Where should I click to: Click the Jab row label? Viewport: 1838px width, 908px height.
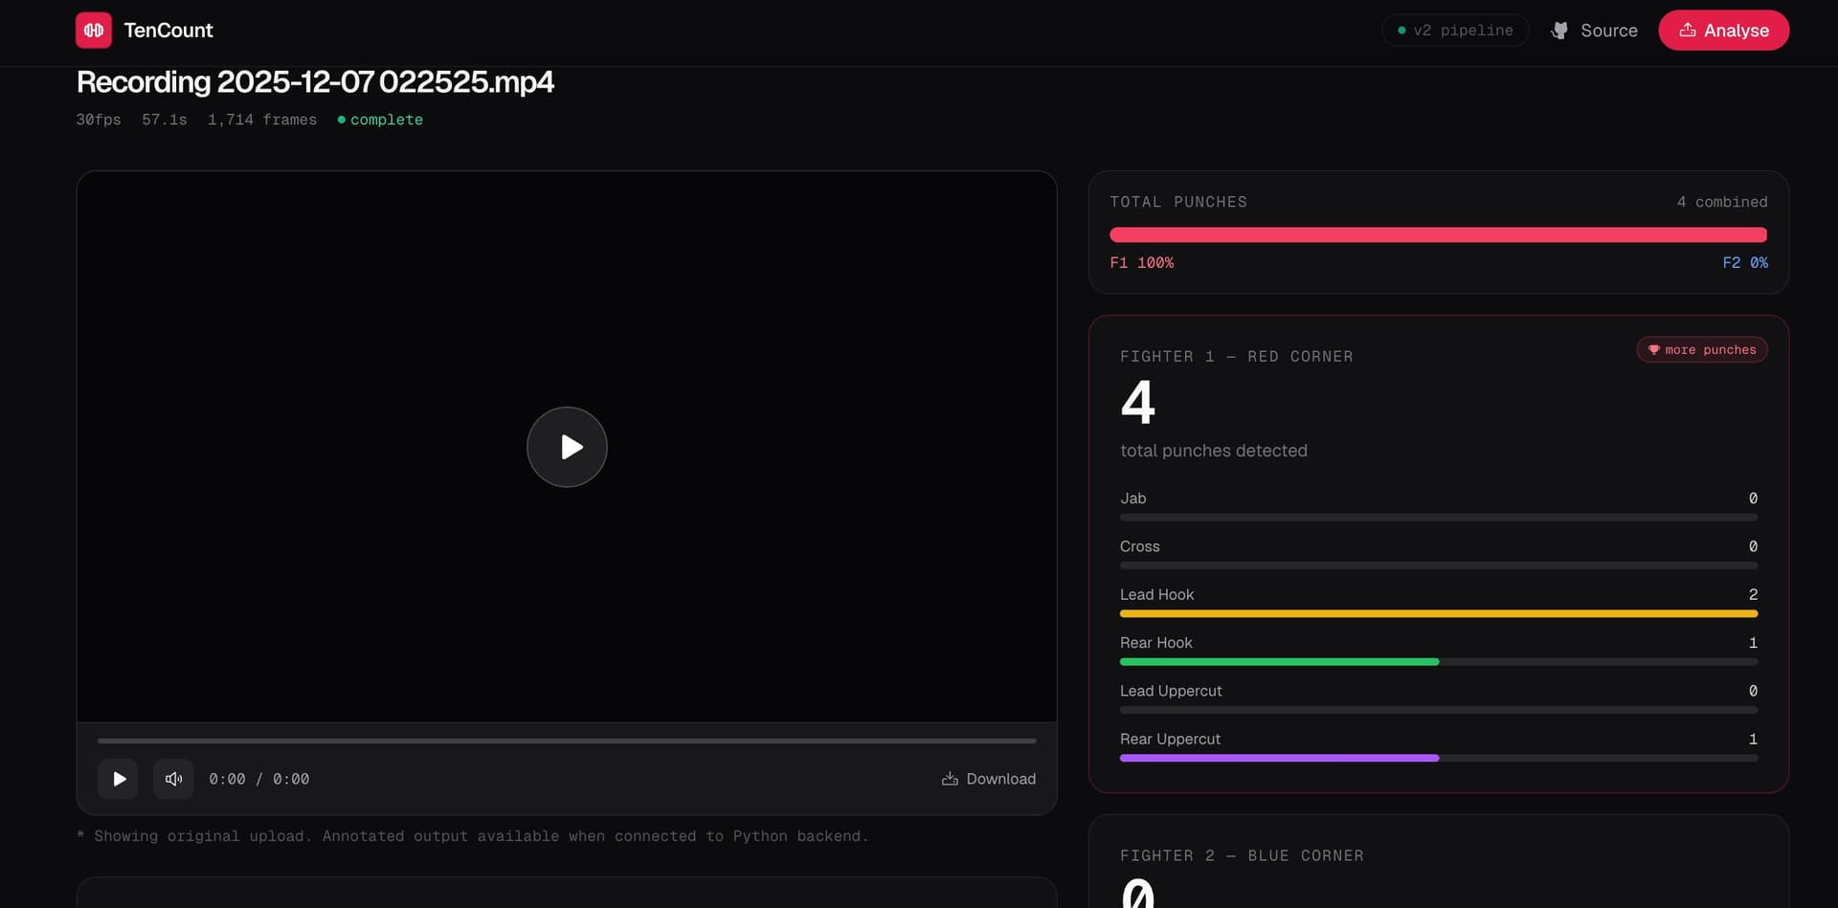pos(1133,498)
